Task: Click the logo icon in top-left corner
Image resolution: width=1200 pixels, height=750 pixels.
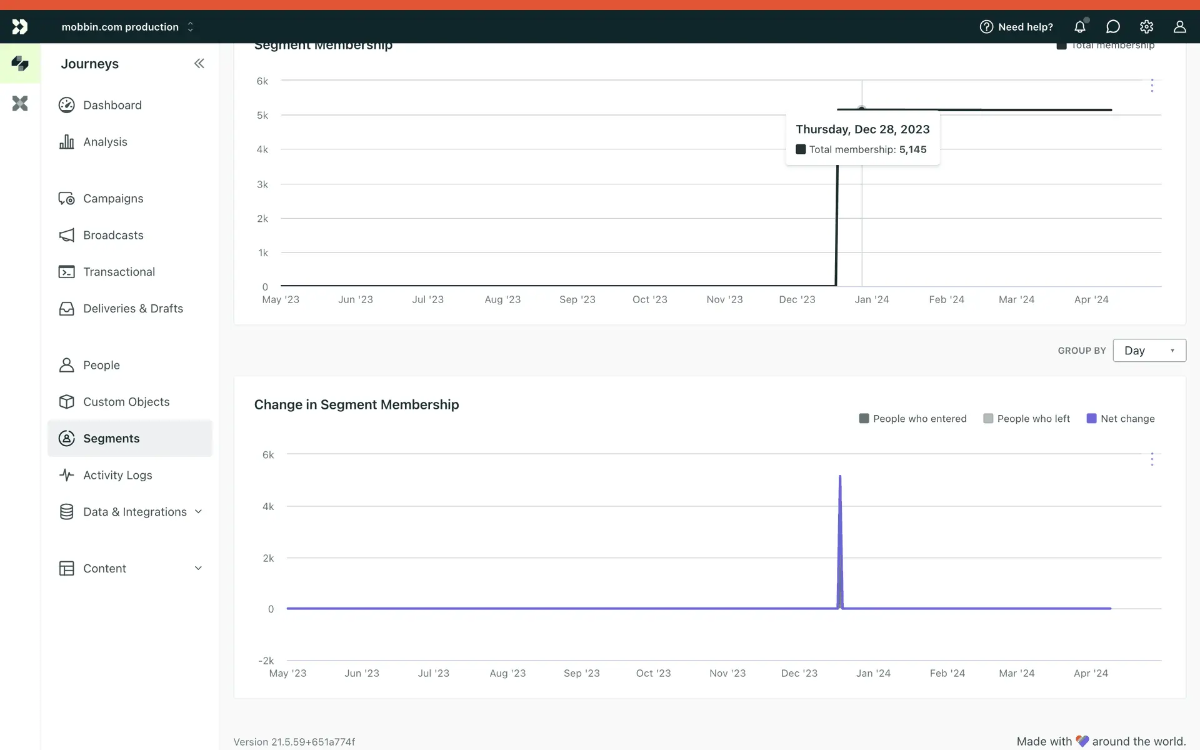Action: (x=20, y=27)
